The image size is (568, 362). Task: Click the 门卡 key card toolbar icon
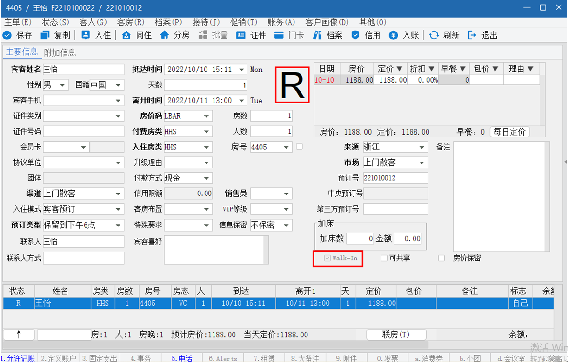click(279, 35)
